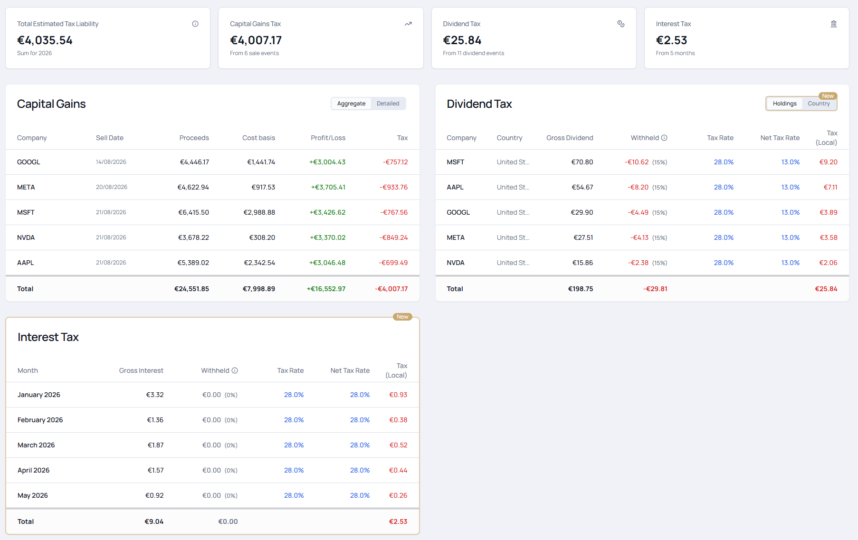Click trending arrow icon on Capital Gains Tax card
The image size is (858, 540).
pos(408,24)
